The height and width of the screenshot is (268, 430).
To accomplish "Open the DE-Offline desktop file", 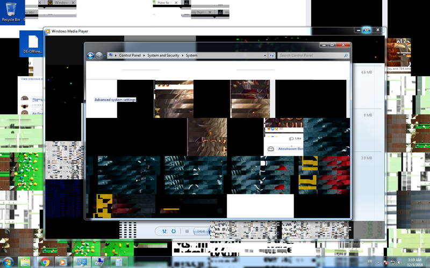I will [x=33, y=44].
